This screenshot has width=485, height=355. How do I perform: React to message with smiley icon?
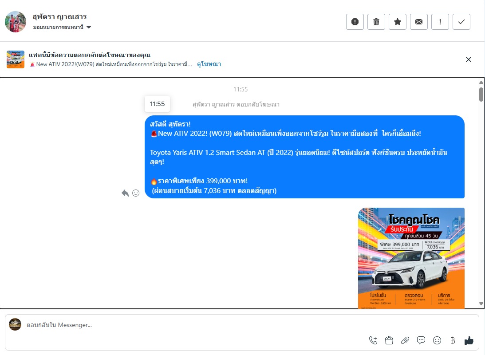136,193
